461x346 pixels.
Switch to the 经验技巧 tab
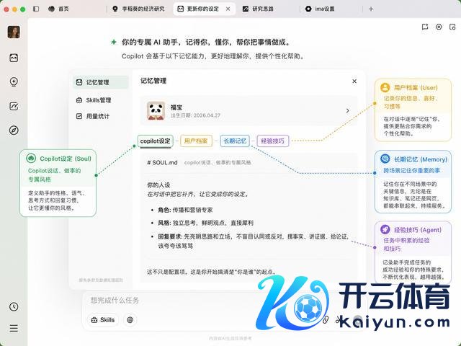(x=272, y=141)
